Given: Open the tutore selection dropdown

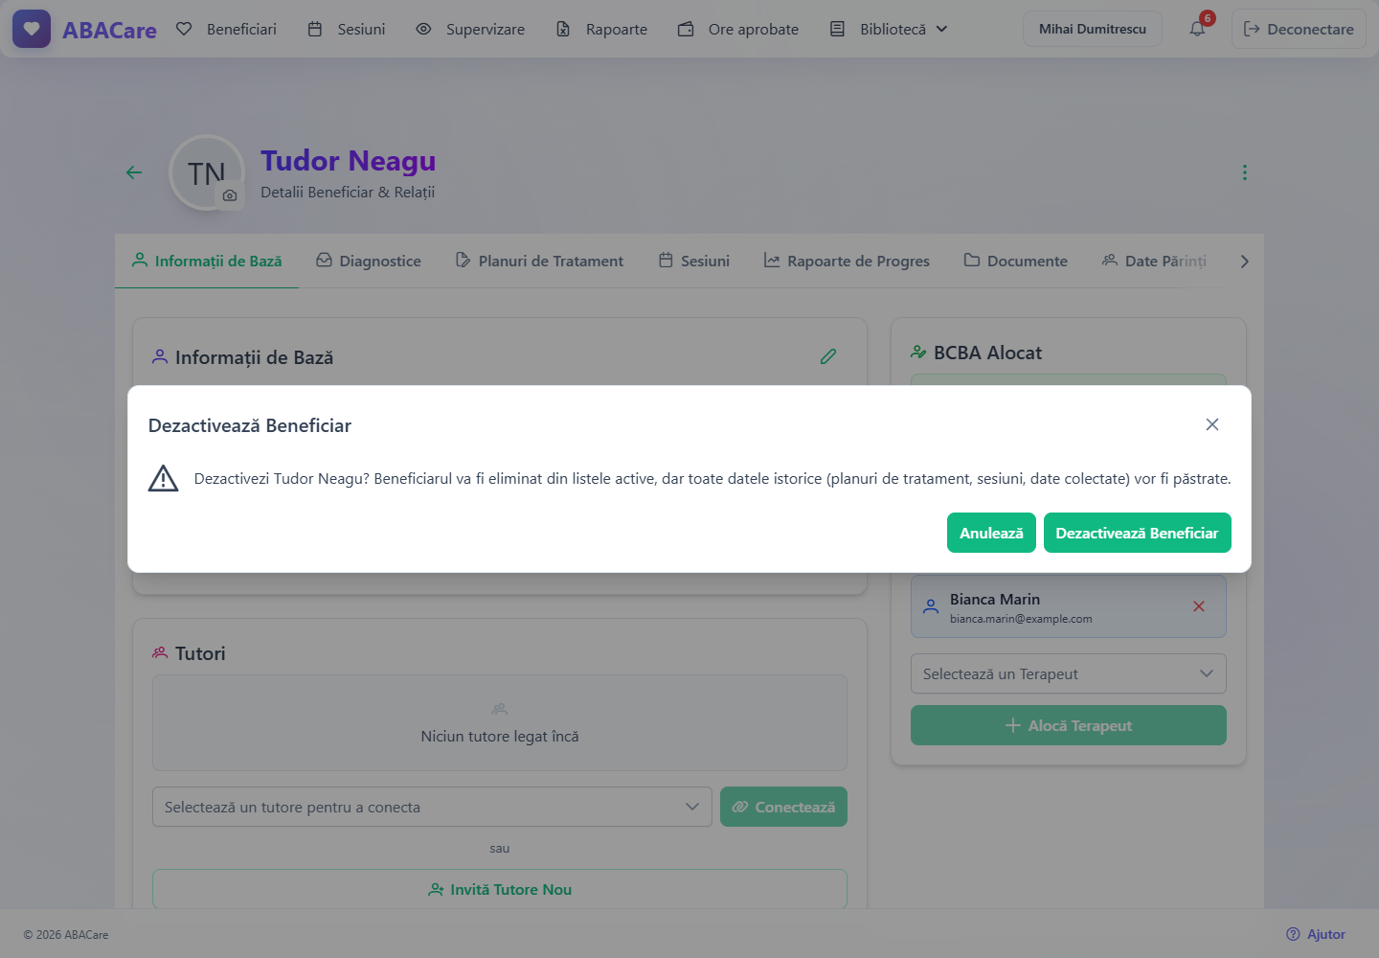Looking at the screenshot, I should [x=432, y=807].
